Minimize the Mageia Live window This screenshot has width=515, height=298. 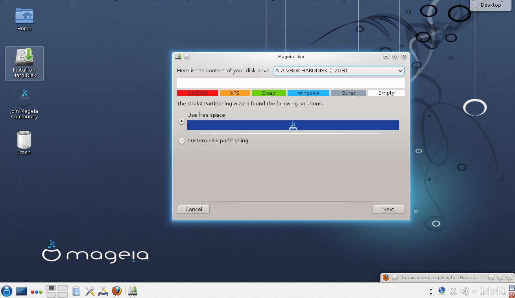tap(386, 57)
